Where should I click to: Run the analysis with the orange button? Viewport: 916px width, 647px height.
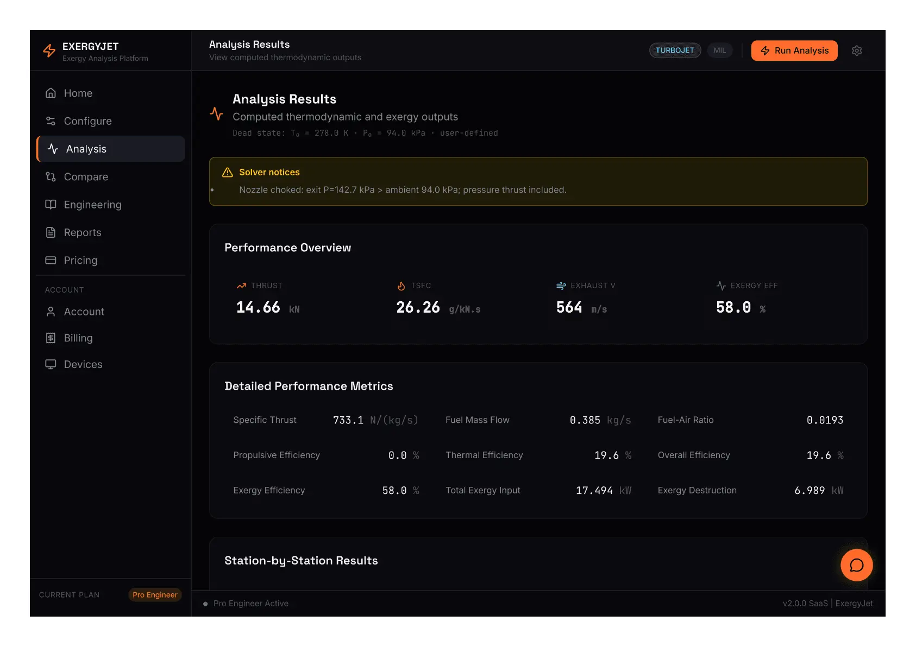click(794, 50)
